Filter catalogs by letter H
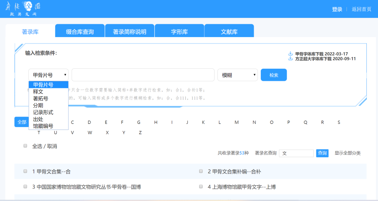378x201 pixels. pyautogui.click(x=156, y=122)
